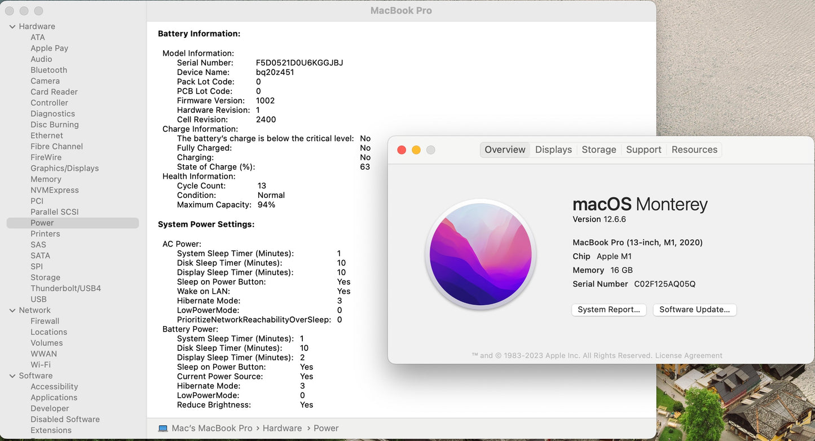Click the macOS Monterey logo image
Screen dimensions: 815x441
[481, 254]
